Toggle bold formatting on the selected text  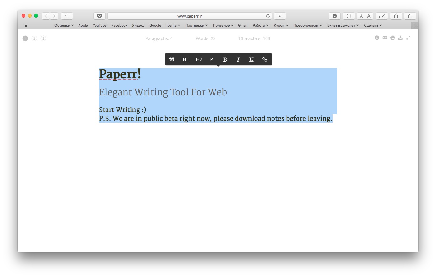(x=225, y=59)
